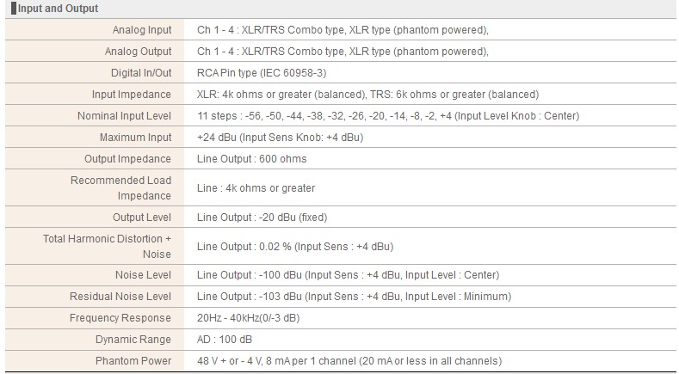Screen dimensions: 679x374
Task: Click the "Residual Noise Level" label
Action: (x=120, y=297)
